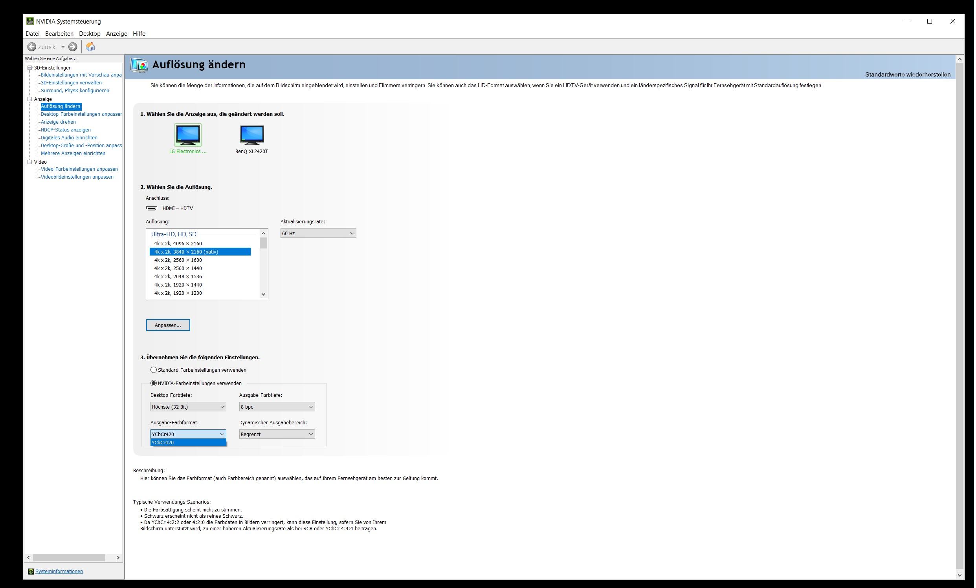This screenshot has height=588, width=976.
Task: Open the Home icon in the toolbar
Action: point(90,47)
